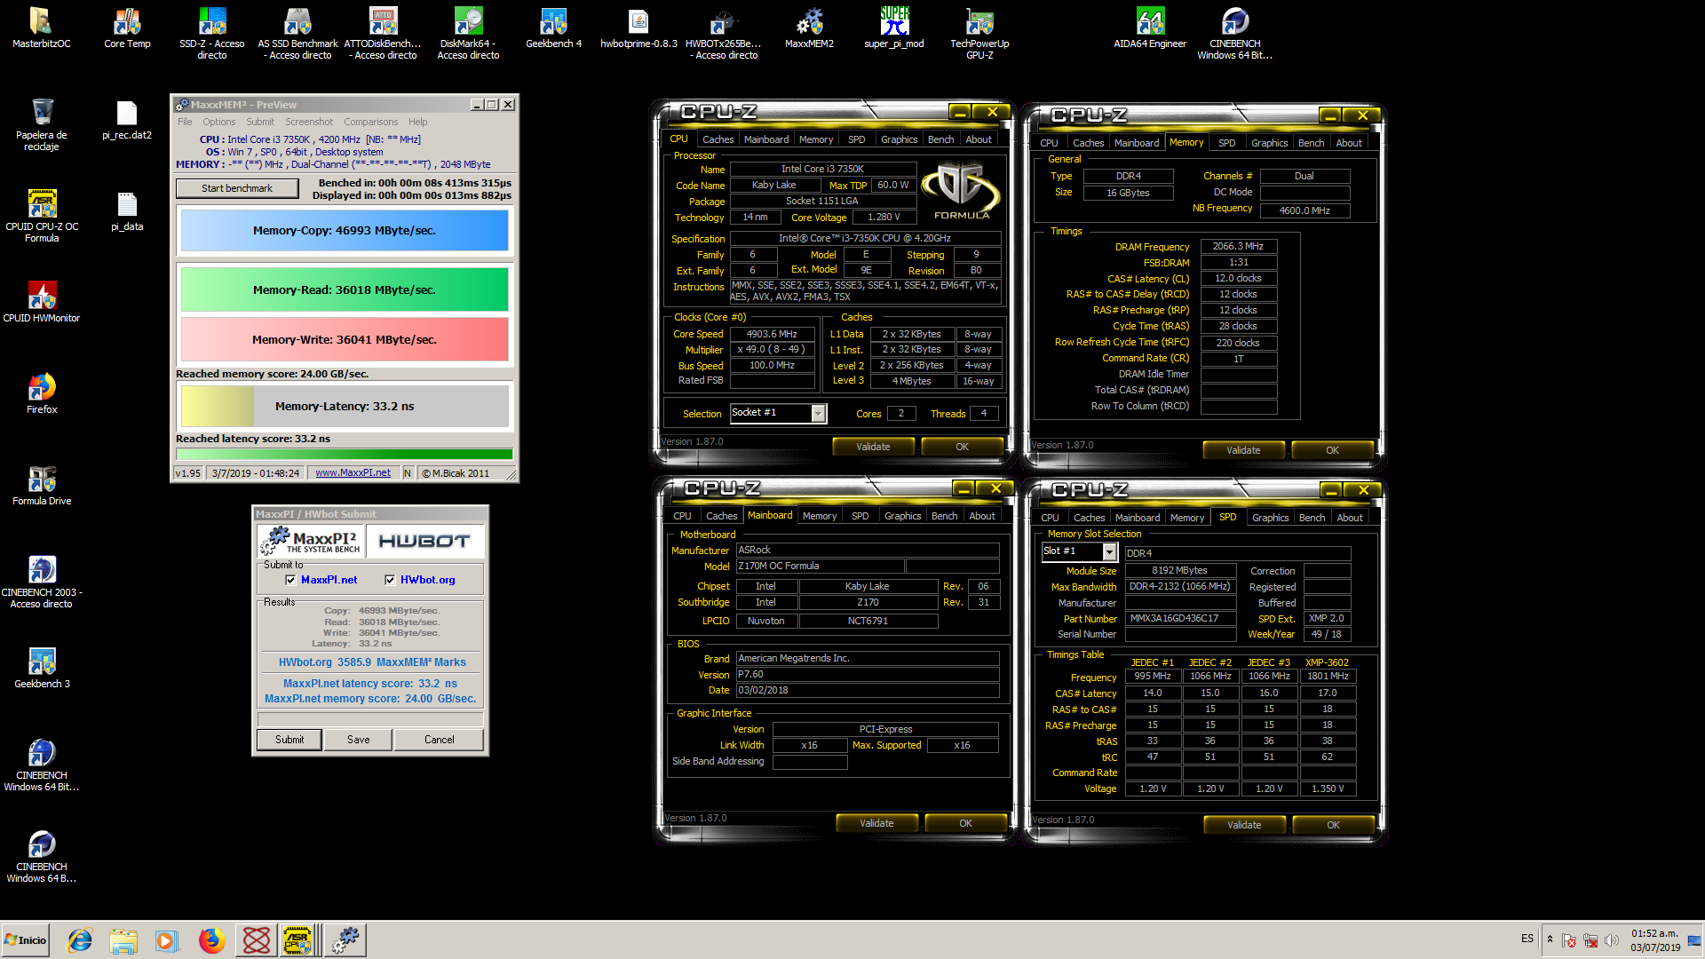This screenshot has height=959, width=1705.
Task: Open About tab in CPU-Z SPD window
Action: click(x=1349, y=518)
